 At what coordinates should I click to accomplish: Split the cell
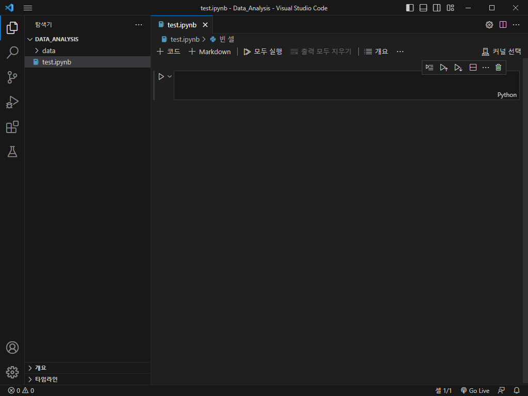pyautogui.click(x=473, y=68)
